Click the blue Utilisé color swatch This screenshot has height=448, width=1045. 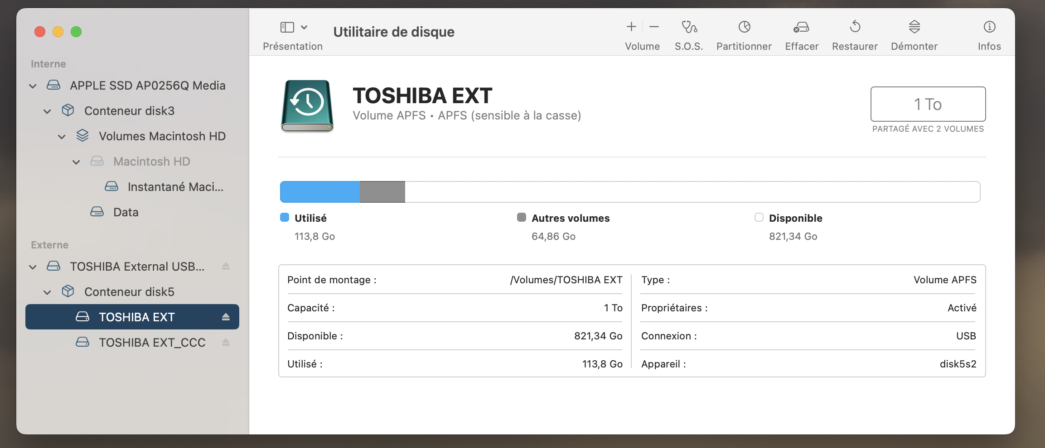point(285,218)
